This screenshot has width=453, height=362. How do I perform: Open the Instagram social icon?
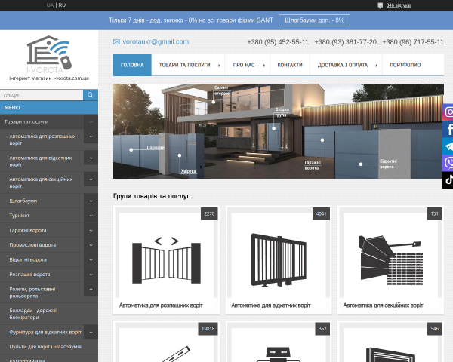(x=448, y=112)
